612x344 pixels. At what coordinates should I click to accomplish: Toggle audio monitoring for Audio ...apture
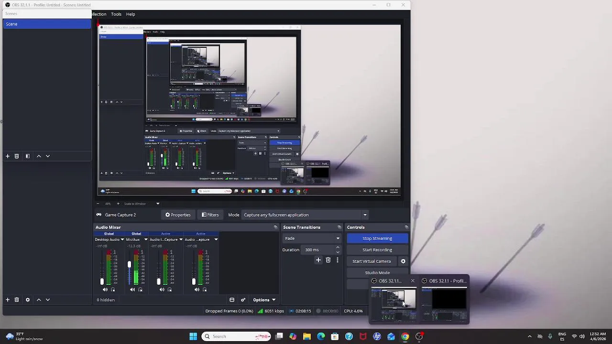[205, 290]
